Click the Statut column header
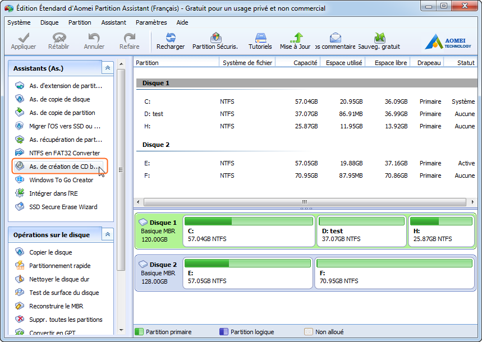 point(461,63)
